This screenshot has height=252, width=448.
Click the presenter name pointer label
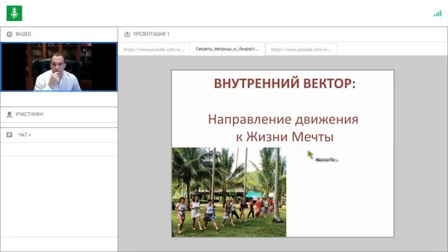327,160
